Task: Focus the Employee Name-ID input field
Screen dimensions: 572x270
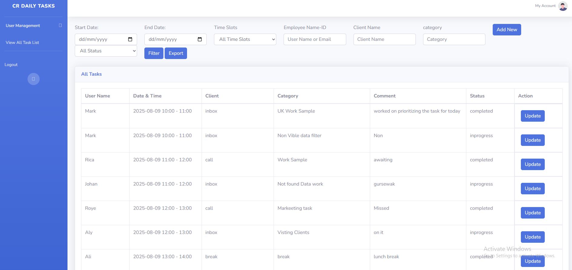Action: click(314, 39)
